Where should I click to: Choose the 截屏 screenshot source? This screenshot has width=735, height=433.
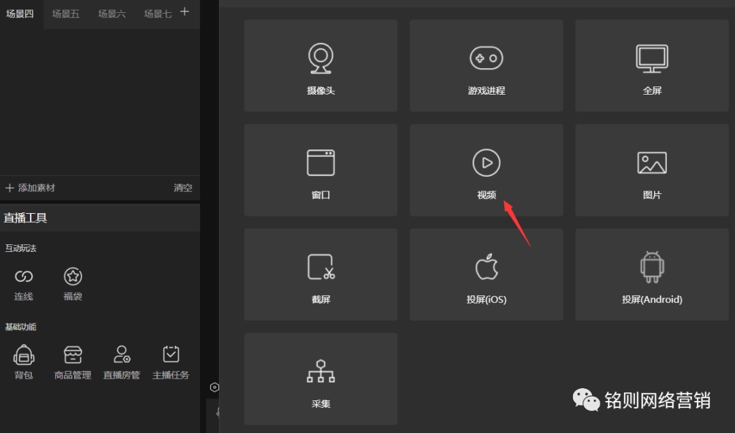(x=321, y=274)
